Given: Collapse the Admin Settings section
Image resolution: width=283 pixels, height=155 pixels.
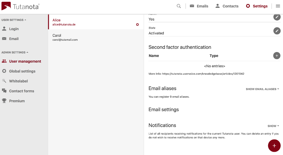Looking at the screenshot, I should pos(15,52).
